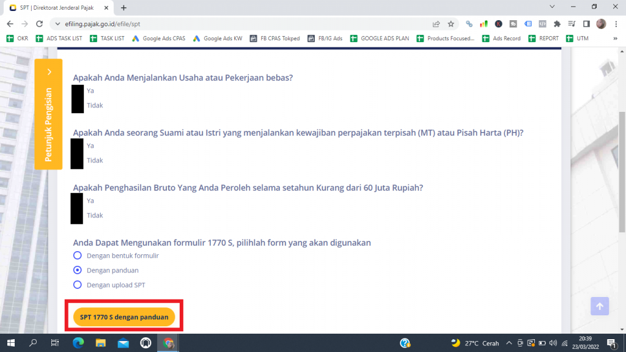The width and height of the screenshot is (626, 352).
Task: Open the tab search dropdown arrow
Action: (x=552, y=7)
